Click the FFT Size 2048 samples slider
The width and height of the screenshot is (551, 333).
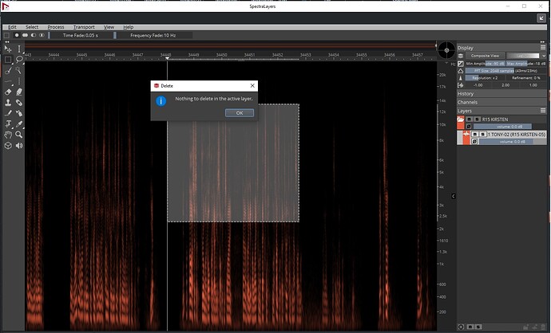(x=505, y=70)
